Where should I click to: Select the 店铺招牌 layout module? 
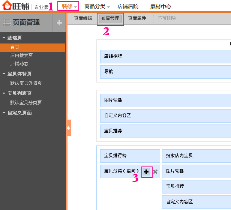tap(165, 56)
